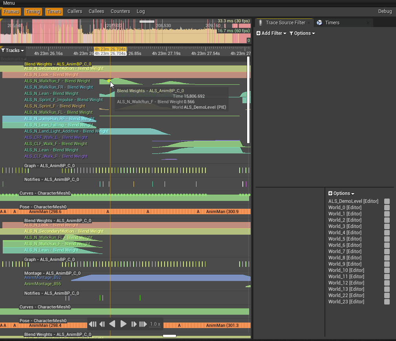
Task: Click the Trace Source Filter tab icon
Action: (260, 23)
